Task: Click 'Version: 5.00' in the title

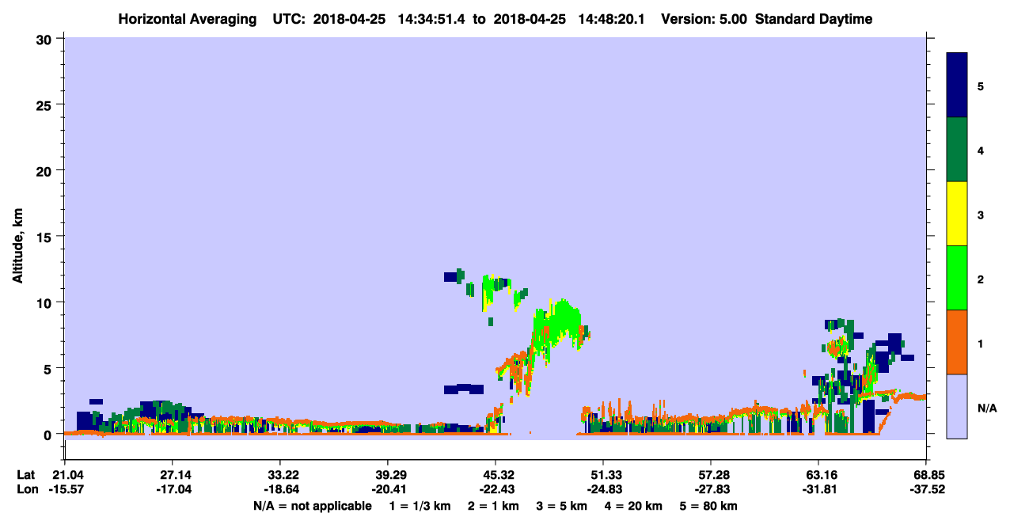Action: pyautogui.click(x=704, y=19)
